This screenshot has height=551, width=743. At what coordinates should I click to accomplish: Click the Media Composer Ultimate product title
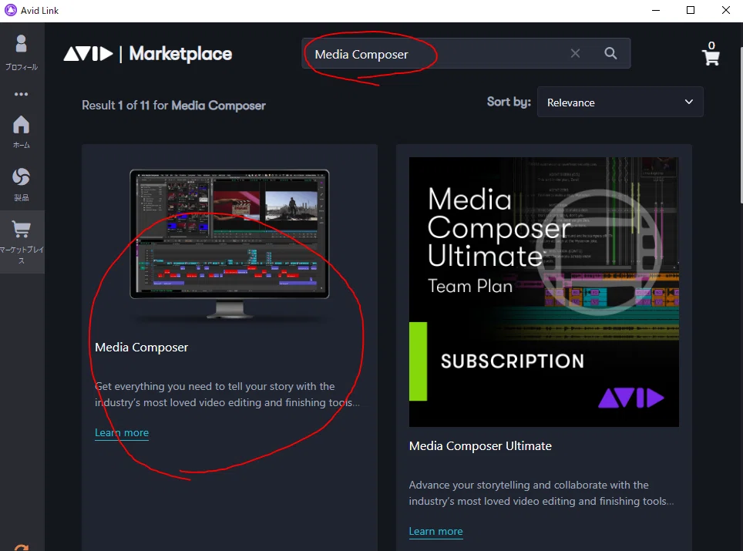point(480,446)
